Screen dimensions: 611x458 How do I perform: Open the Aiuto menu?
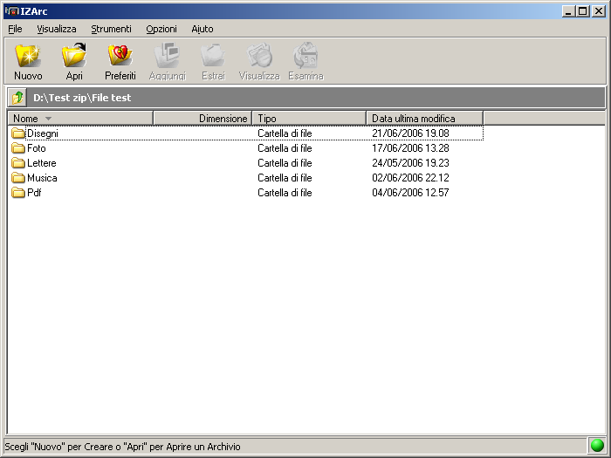(203, 29)
